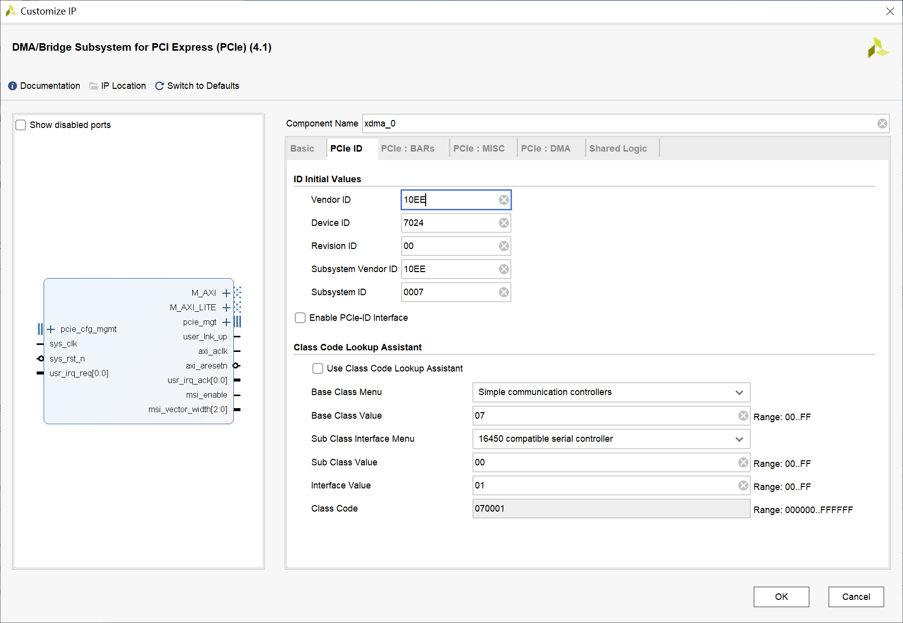This screenshot has width=903, height=623.
Task: Expand the M_AXI interface port
Action: click(x=226, y=293)
